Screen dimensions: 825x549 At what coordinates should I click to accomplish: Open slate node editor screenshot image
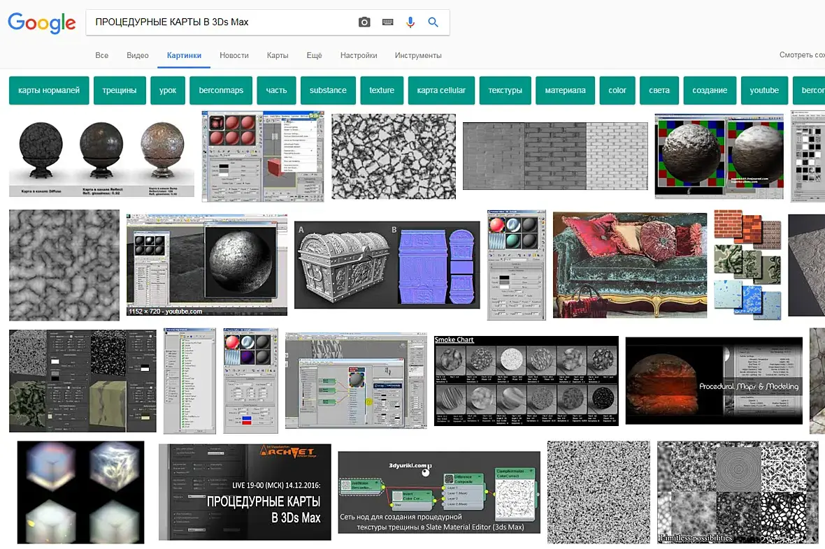[356, 381]
